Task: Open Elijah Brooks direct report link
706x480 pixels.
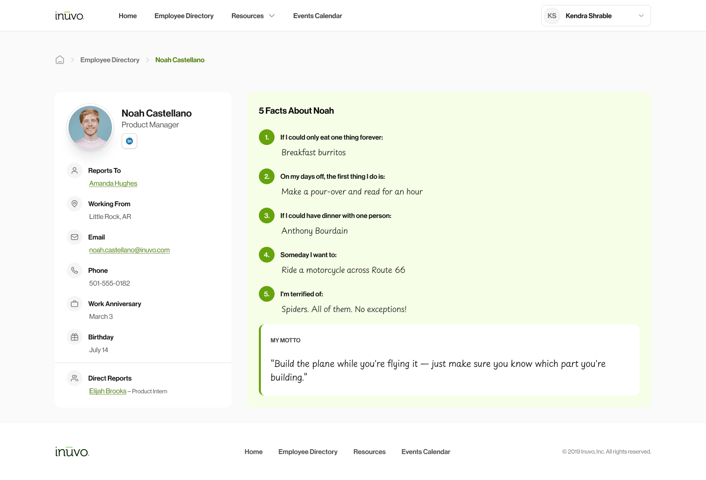Action: click(x=108, y=391)
